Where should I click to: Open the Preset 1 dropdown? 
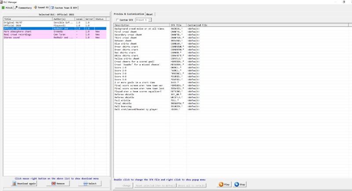(150, 20)
